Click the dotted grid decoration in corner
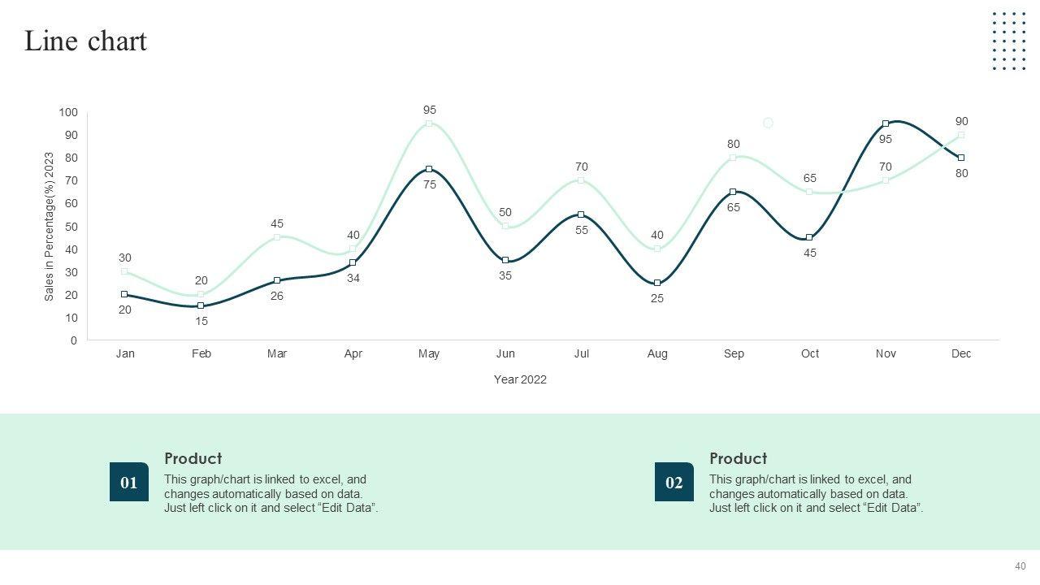 tap(1008, 41)
